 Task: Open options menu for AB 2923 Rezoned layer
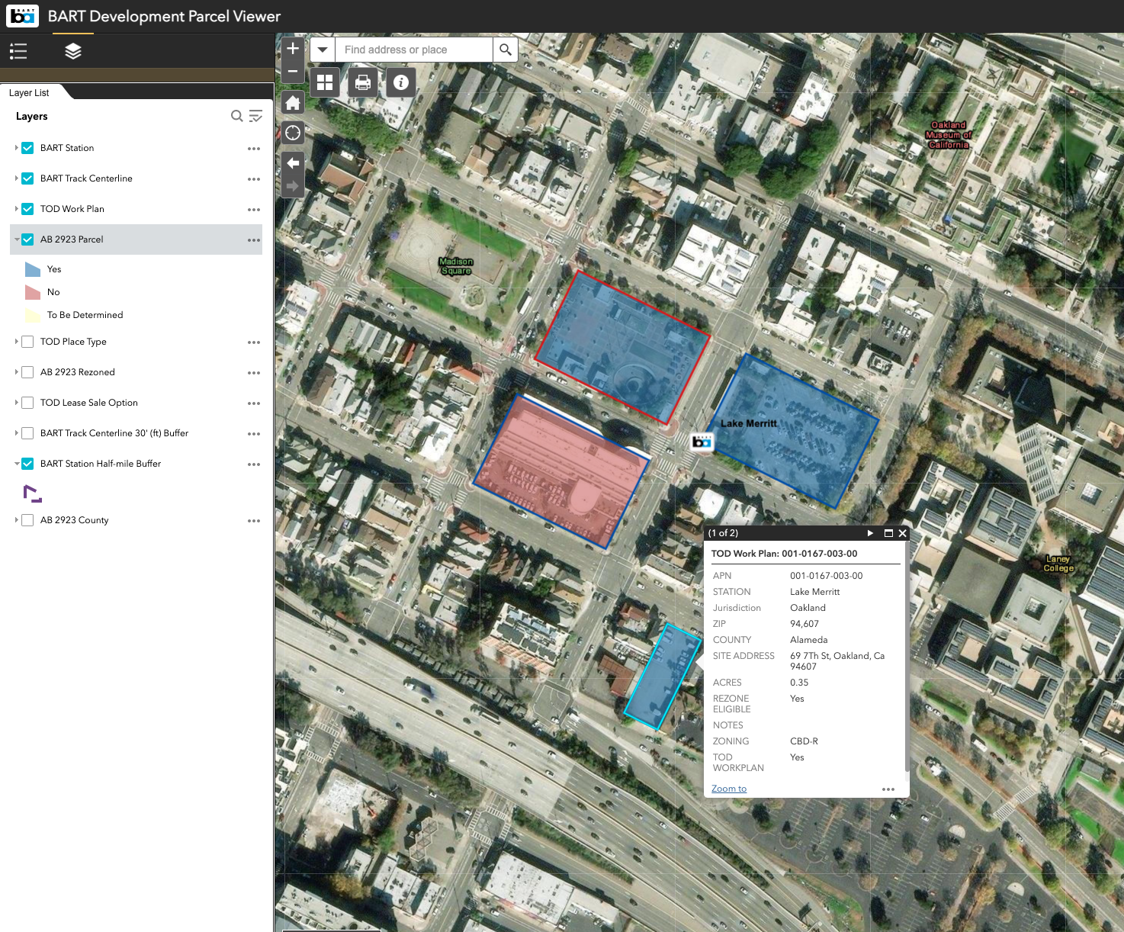[254, 373]
